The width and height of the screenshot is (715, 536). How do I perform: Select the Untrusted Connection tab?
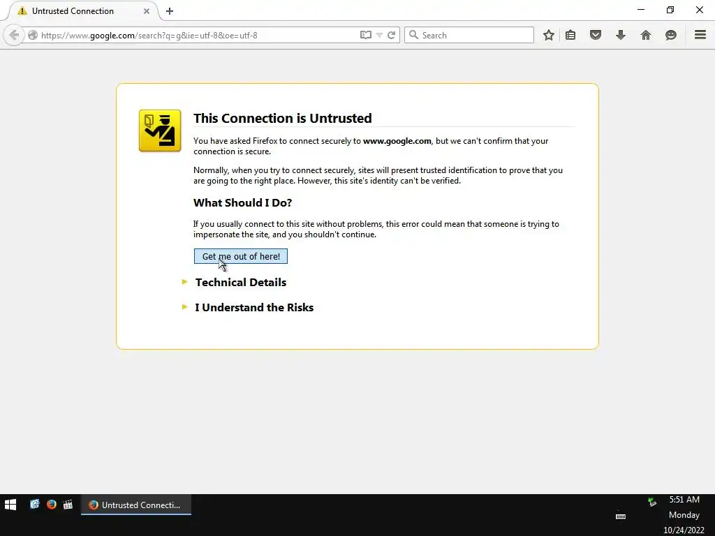(84, 11)
